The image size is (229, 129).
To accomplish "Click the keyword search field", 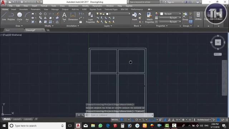I will point(144,2).
